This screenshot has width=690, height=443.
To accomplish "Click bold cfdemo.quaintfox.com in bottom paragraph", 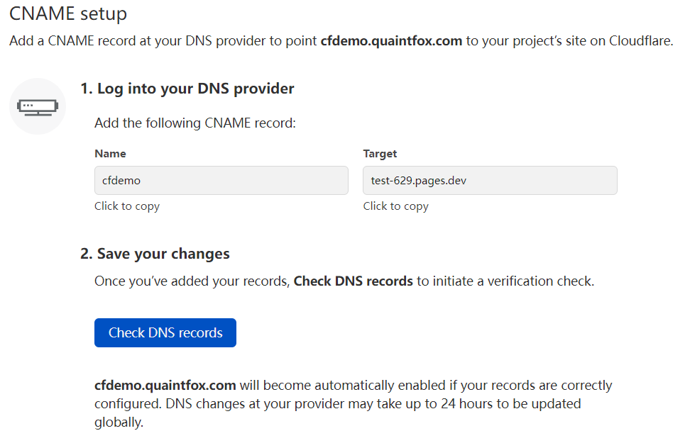I will (x=165, y=386).
